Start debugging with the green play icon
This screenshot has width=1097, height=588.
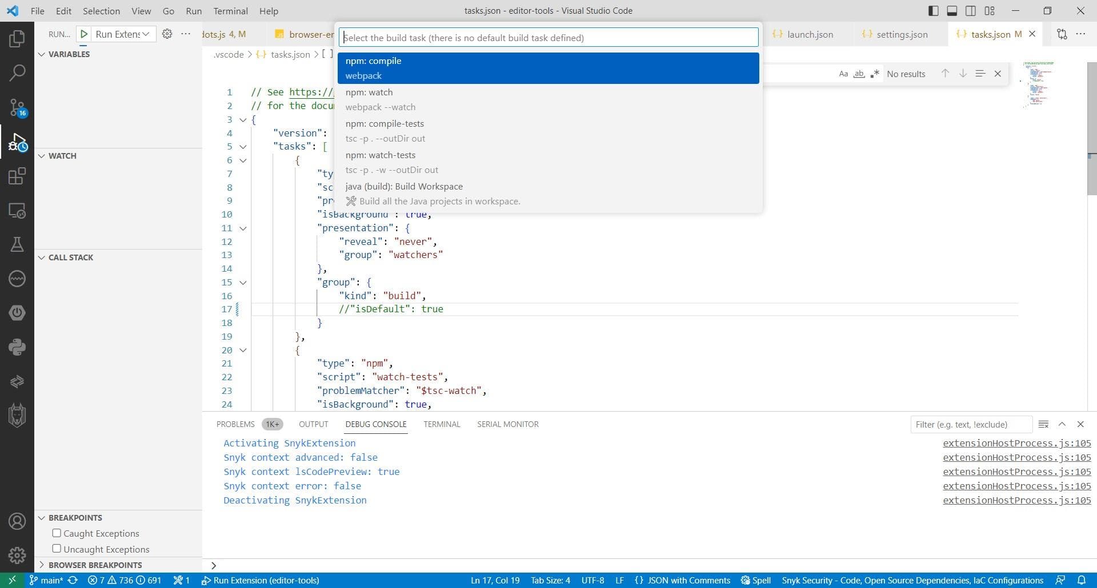point(84,34)
